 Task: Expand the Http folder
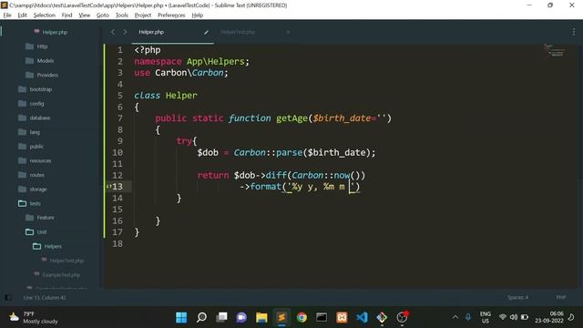[42, 46]
